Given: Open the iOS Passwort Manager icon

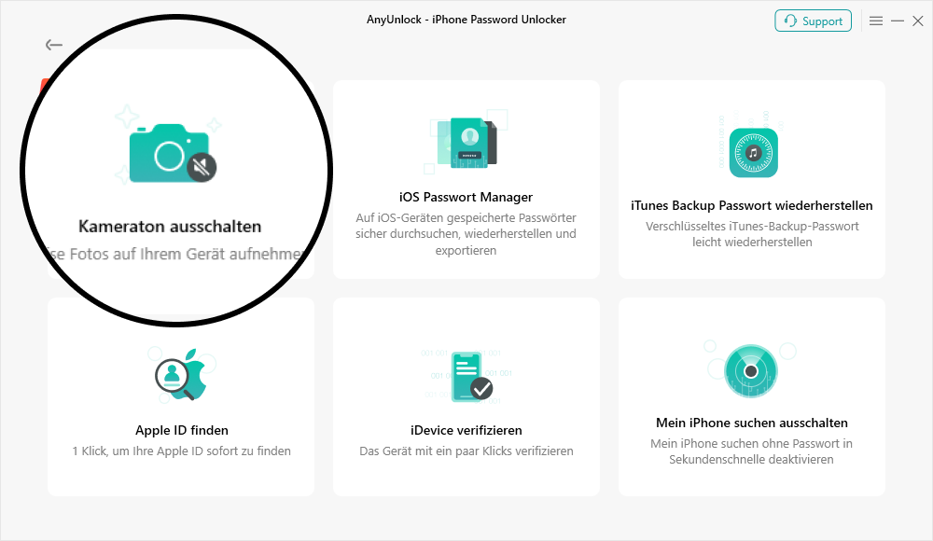Looking at the screenshot, I should pos(467,143).
